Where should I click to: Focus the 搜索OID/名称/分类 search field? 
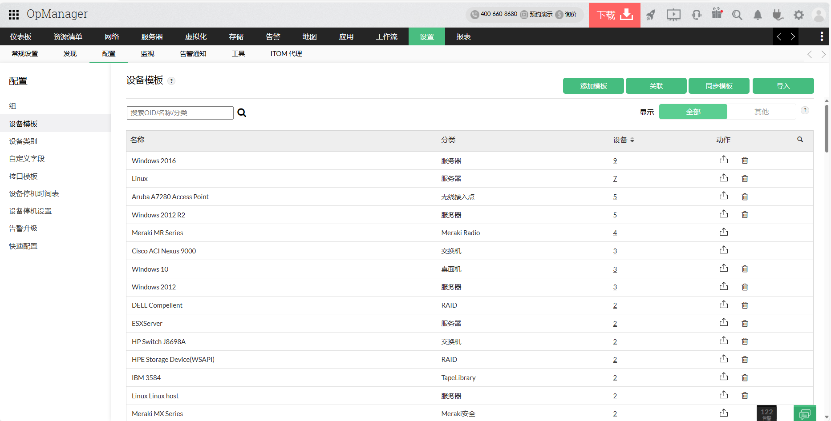tap(180, 113)
